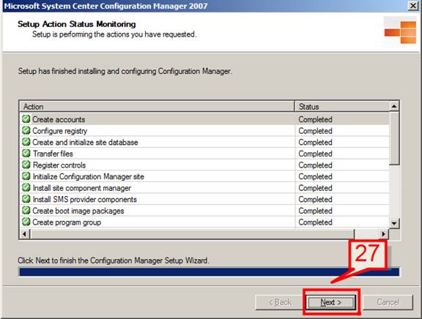Click the list's scroll up arrow

[394, 106]
